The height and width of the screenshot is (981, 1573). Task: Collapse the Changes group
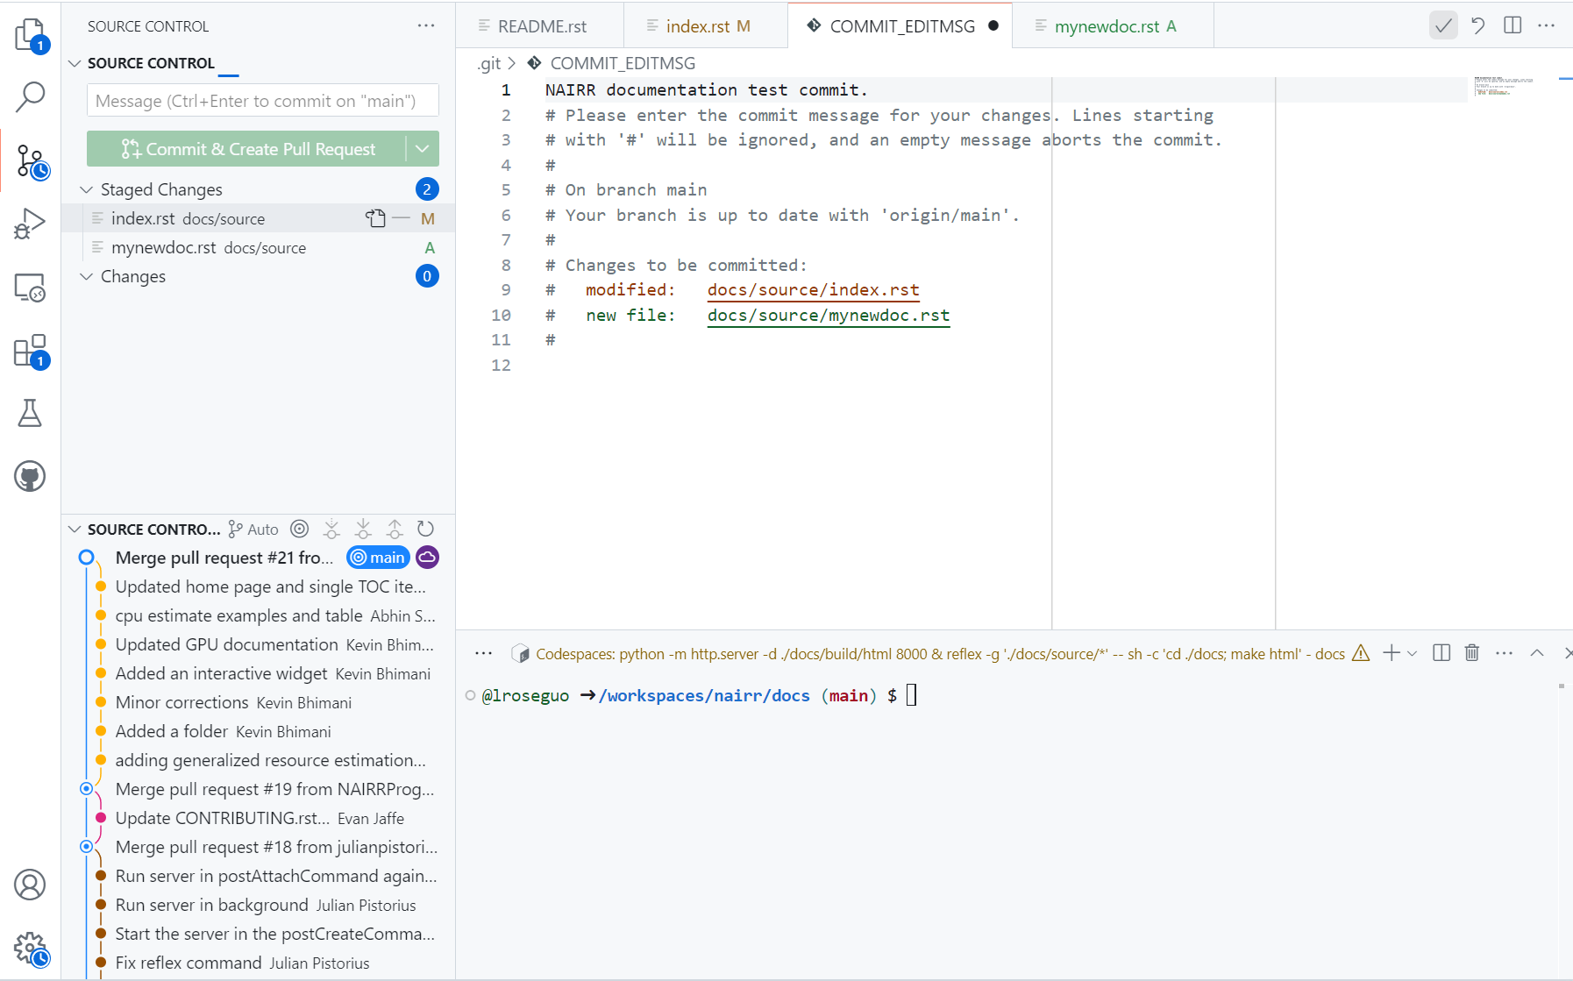pos(86,276)
